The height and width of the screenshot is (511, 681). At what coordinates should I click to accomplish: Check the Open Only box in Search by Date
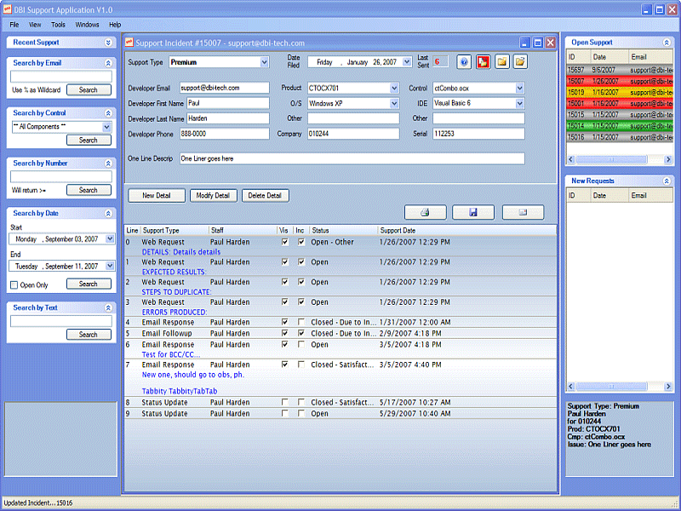click(14, 284)
